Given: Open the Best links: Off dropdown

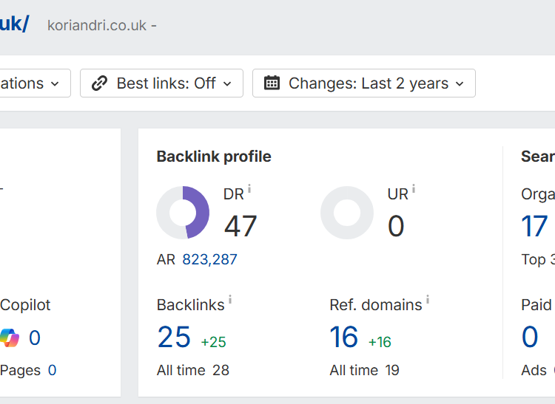Looking at the screenshot, I should coord(161,83).
